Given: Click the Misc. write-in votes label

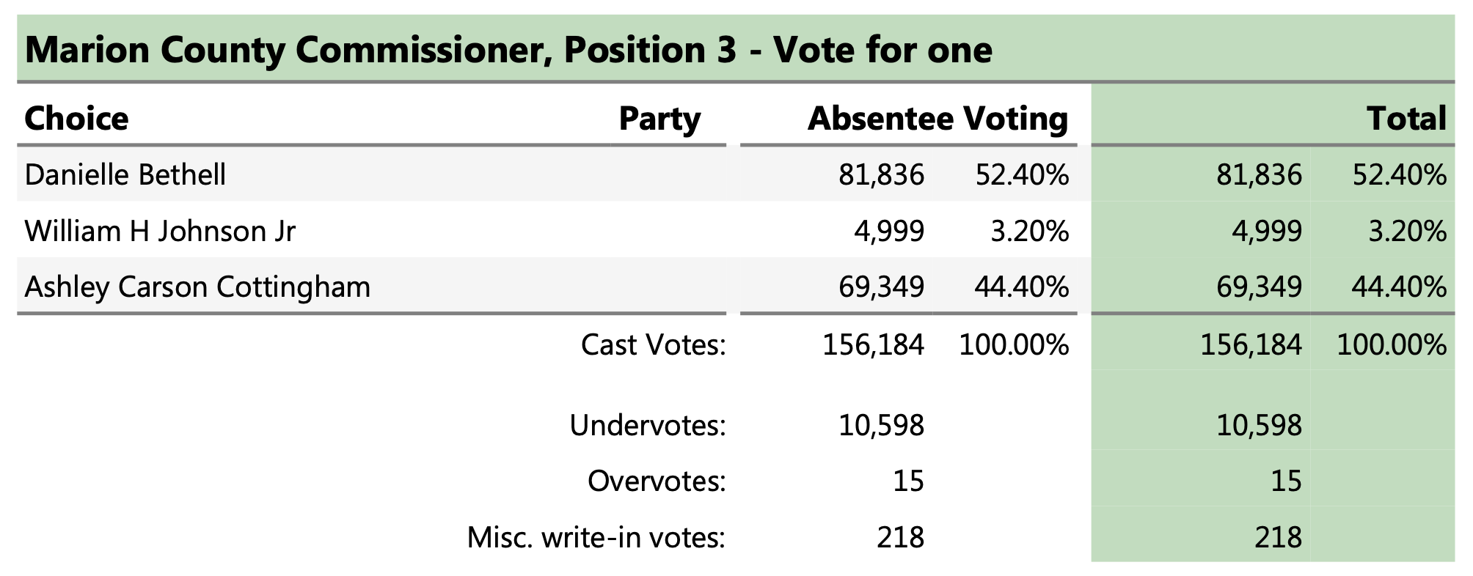Looking at the screenshot, I should click(x=596, y=537).
